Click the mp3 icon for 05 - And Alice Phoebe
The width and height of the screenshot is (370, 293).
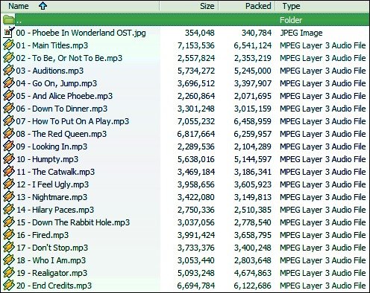[x=8, y=96]
